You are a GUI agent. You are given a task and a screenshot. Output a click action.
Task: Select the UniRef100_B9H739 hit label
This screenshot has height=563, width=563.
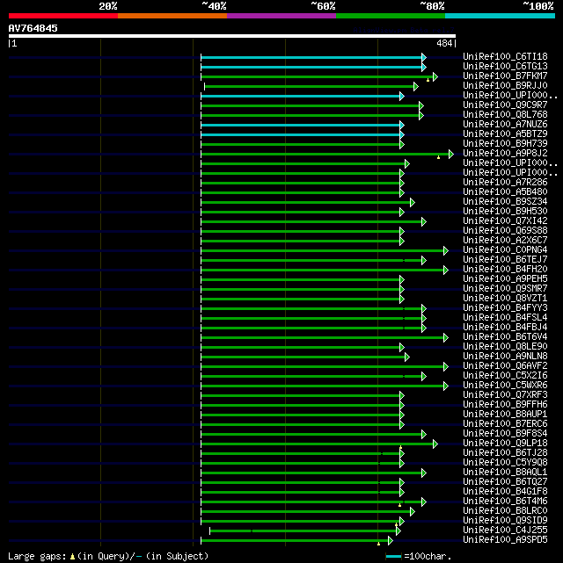(x=505, y=144)
